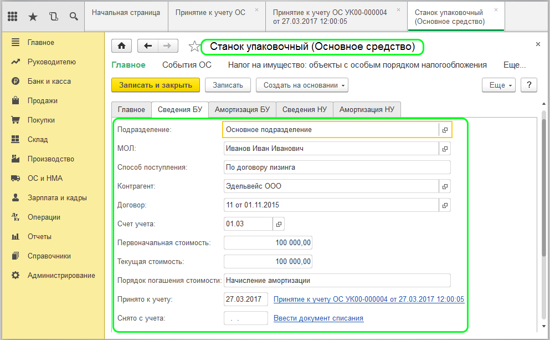Add form to favorites with star outline
The image size is (550, 340).
(193, 47)
